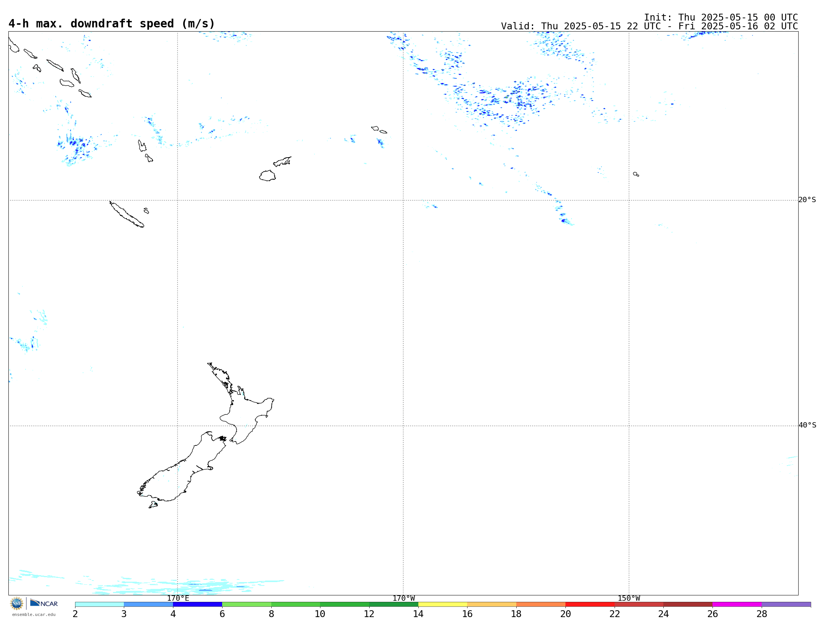823x619 pixels.
Task: Click the colorbar tick label 6
Action: pos(222,614)
